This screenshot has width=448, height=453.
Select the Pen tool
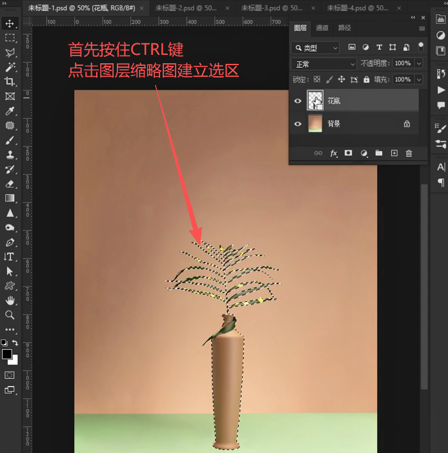10,243
